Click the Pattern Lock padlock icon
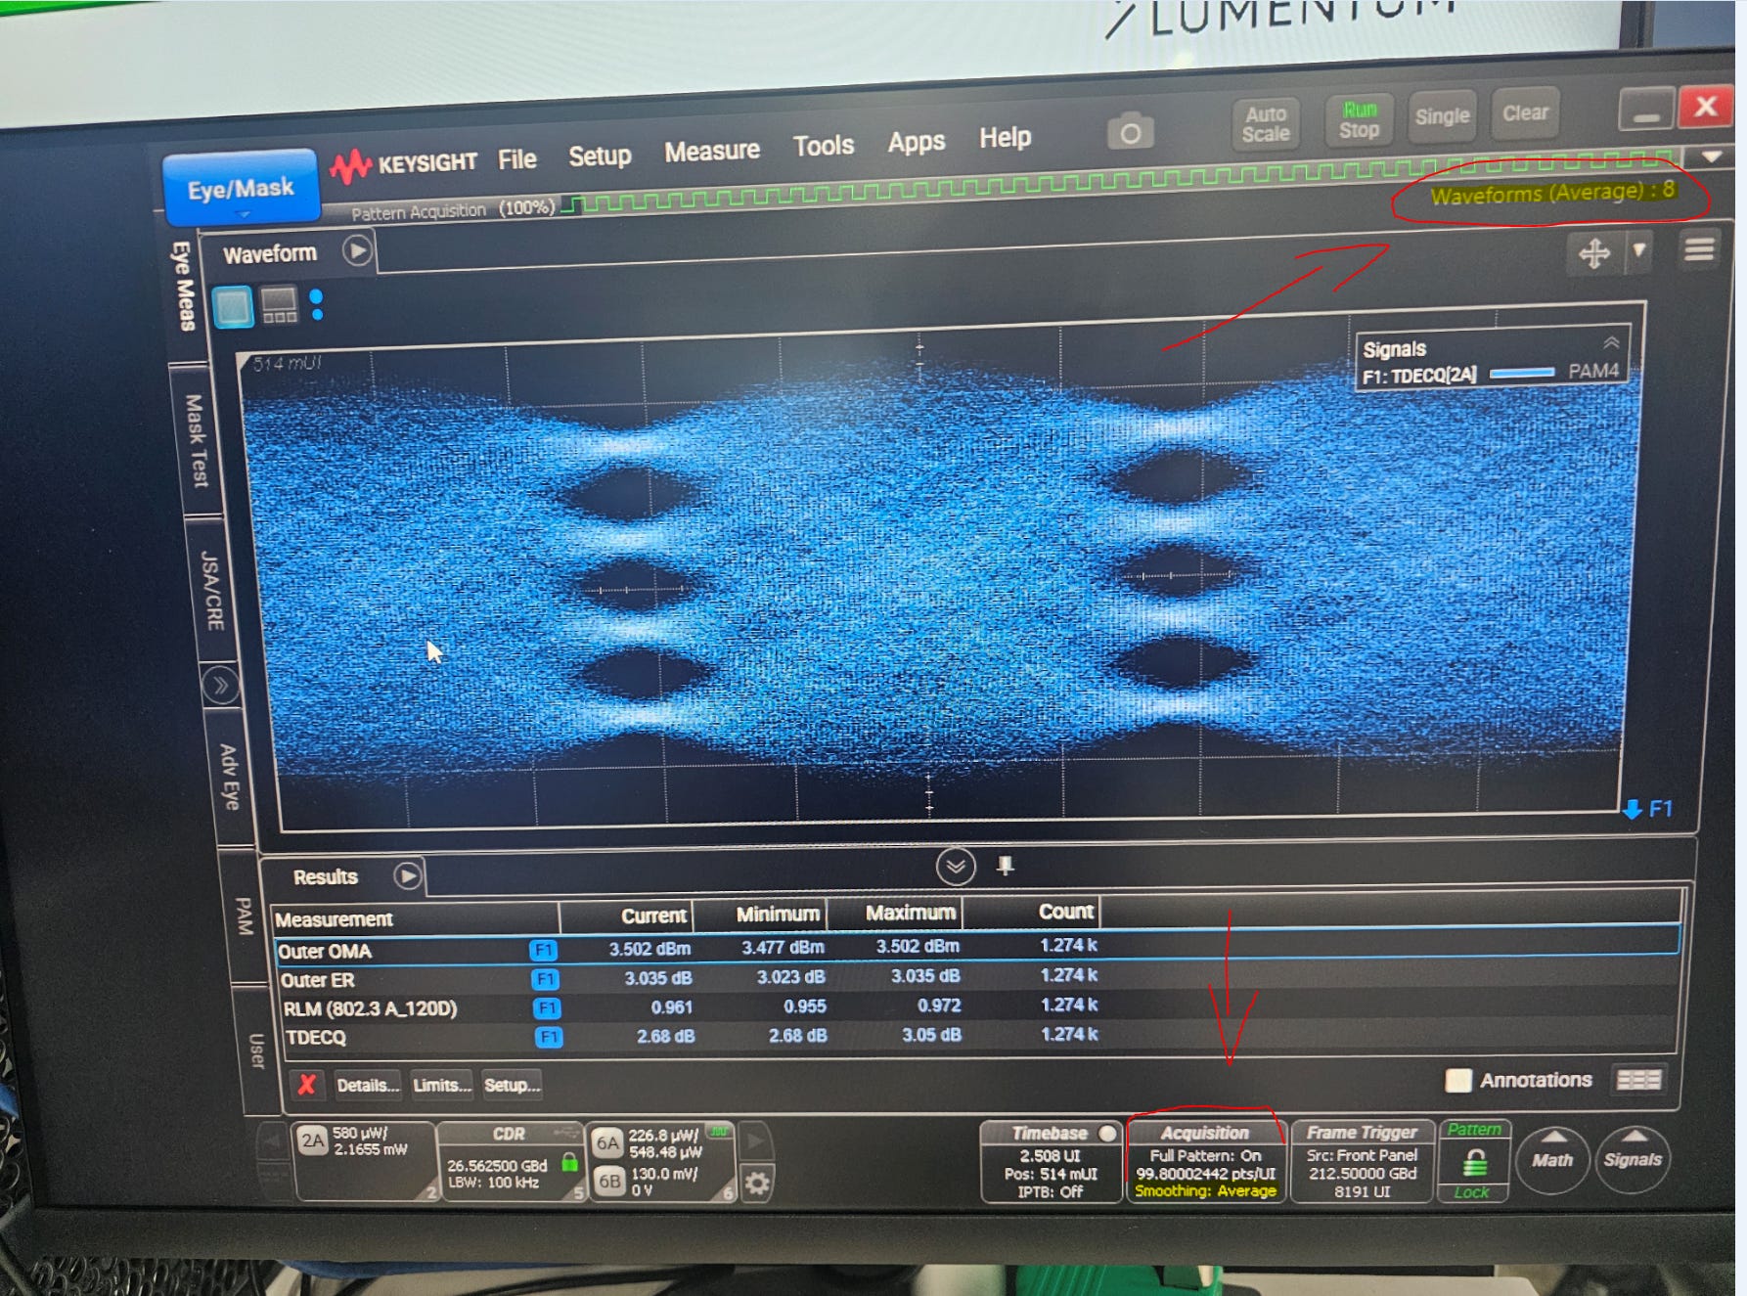The width and height of the screenshot is (1747, 1296). pyautogui.click(x=1475, y=1164)
